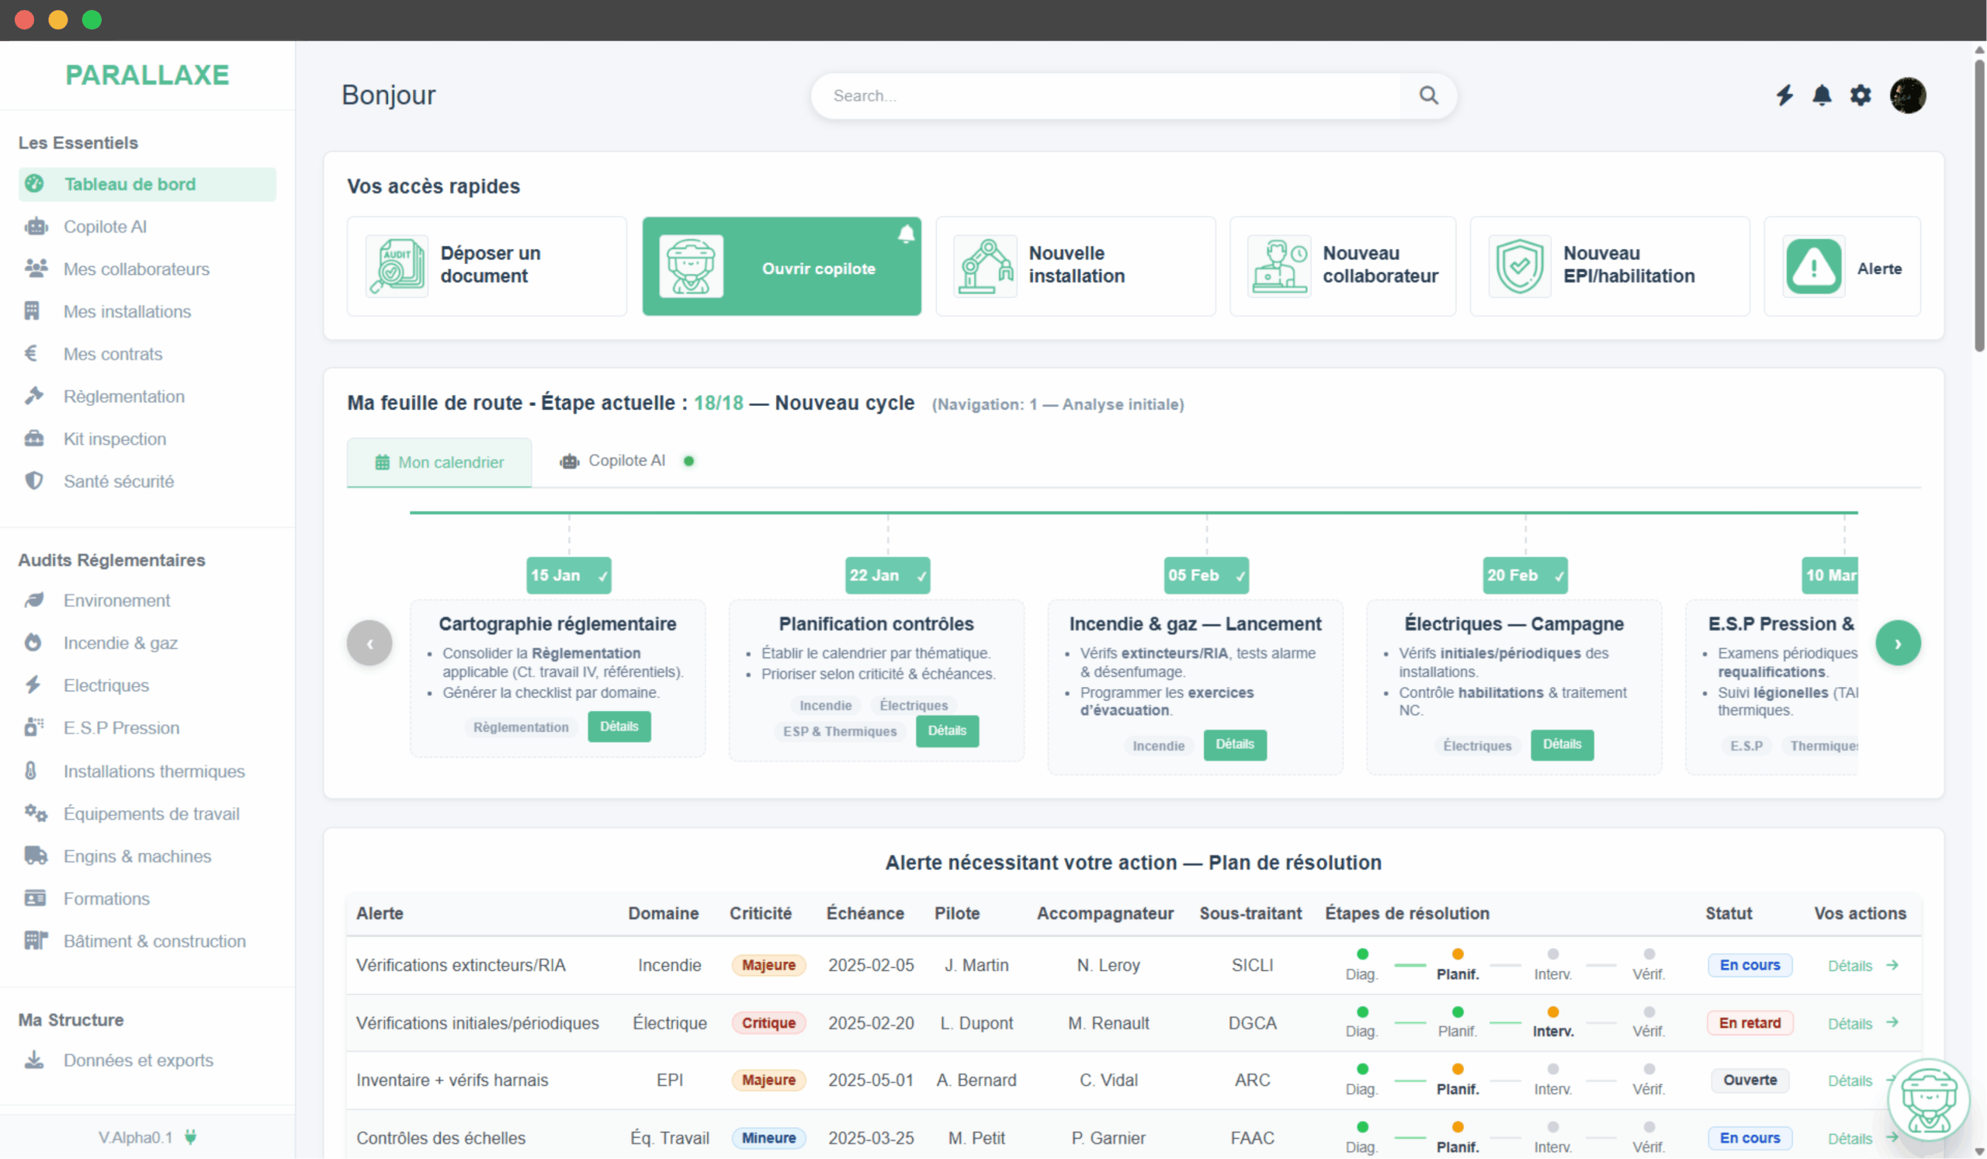Click the Planif. step dot for extincteurs row
This screenshot has width=1987, height=1159.
tap(1457, 954)
